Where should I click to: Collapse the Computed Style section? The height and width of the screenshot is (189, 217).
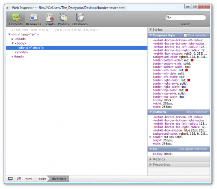[151, 35]
